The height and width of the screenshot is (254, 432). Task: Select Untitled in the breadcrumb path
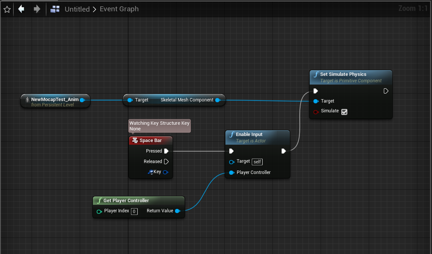coord(77,9)
